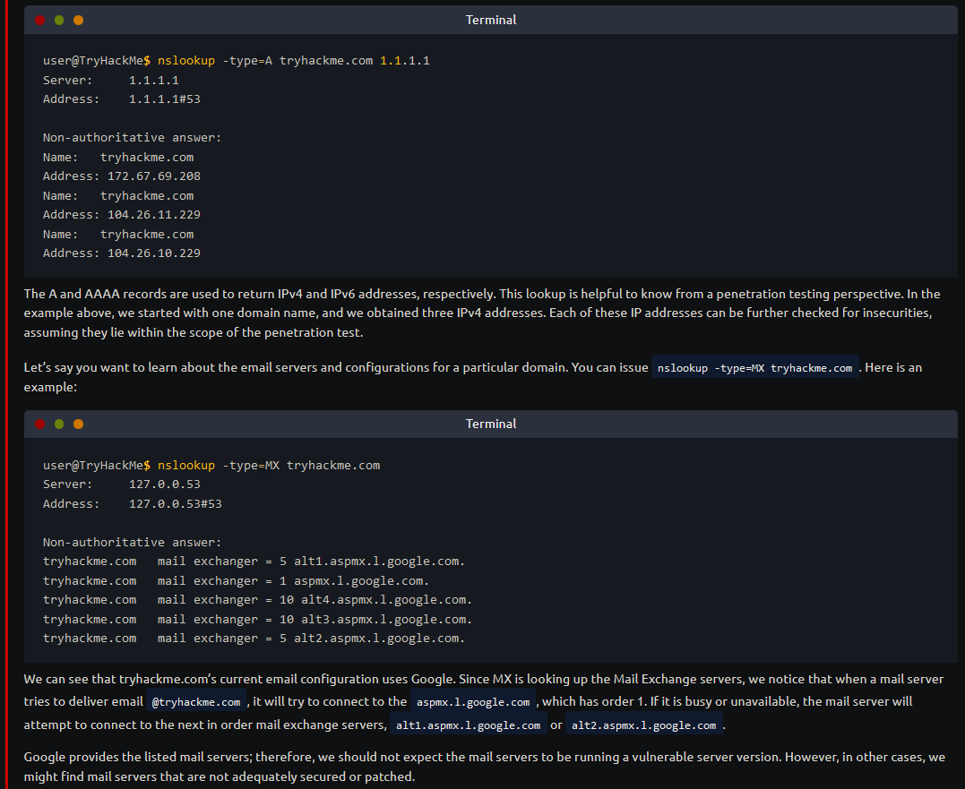The image size is (965, 789).
Task: Click inline code '@tryhackme.com'
Action: click(195, 701)
